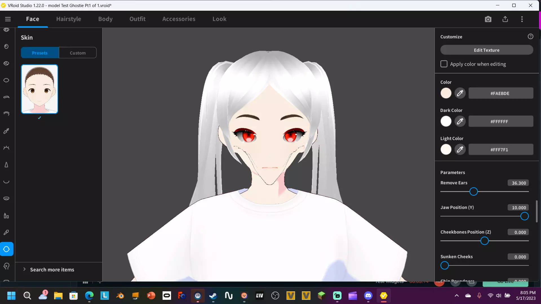Click the Jaw Position value 10.000

(x=518, y=207)
